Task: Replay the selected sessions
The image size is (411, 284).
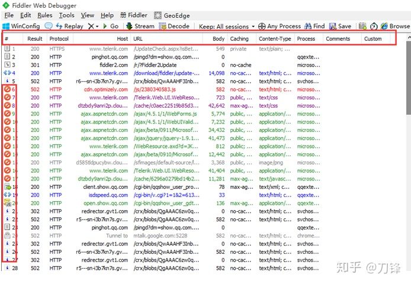Action: click(69, 26)
